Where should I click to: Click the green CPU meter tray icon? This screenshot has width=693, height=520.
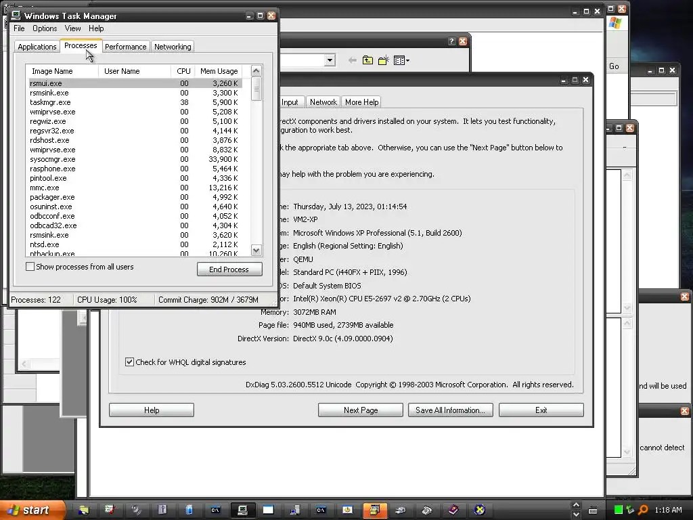pyautogui.click(x=619, y=510)
